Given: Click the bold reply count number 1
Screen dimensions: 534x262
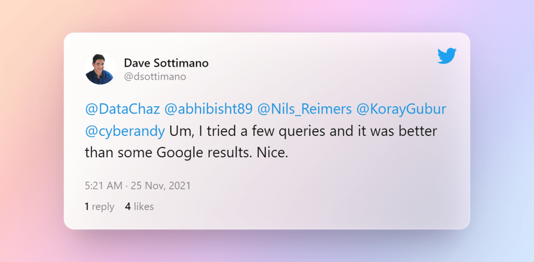Looking at the screenshot, I should [87, 207].
